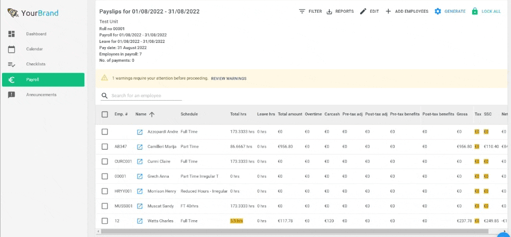Tick the checkbox for Azzopardi Andre

pyautogui.click(x=105, y=132)
